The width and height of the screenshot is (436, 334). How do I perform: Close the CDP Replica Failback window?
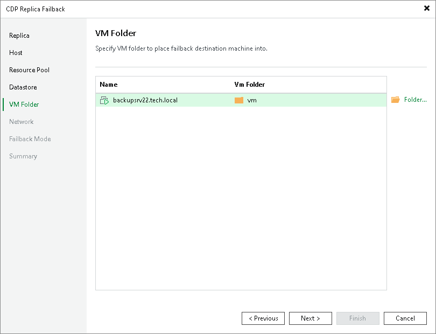[x=426, y=9]
